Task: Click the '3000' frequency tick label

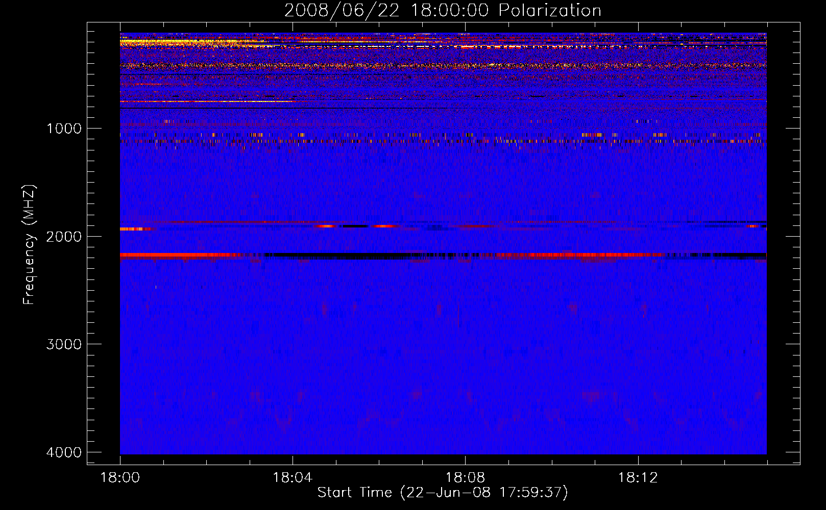Action: coord(64,344)
